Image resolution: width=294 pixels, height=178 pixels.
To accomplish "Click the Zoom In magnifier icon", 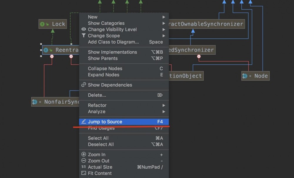I will click(84, 155).
